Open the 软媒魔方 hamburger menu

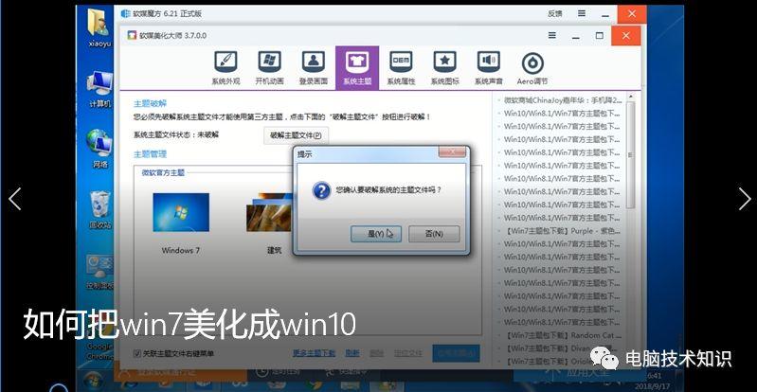pos(583,13)
